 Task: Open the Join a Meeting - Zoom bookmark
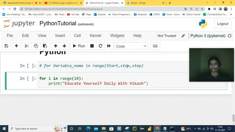coord(14,14)
